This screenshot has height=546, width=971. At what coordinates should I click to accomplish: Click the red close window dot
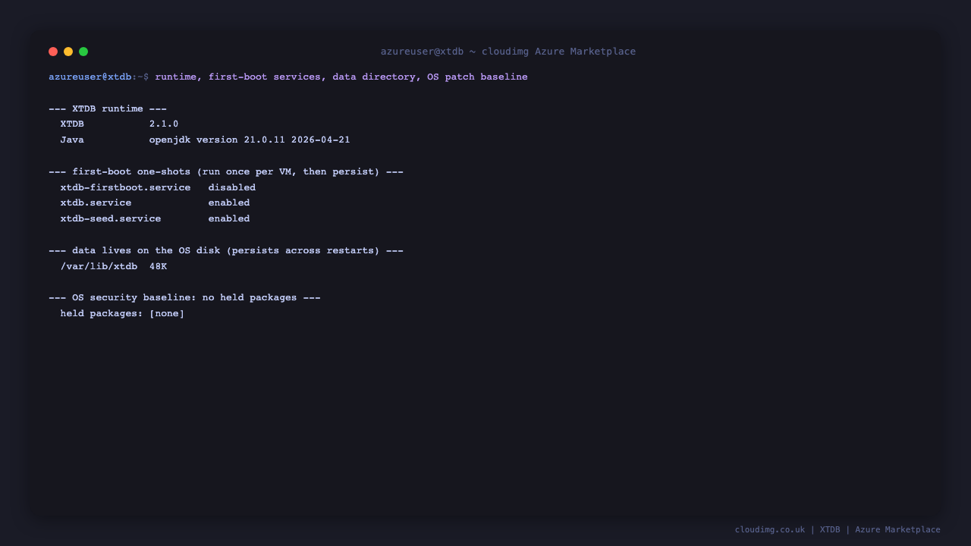[x=53, y=52]
